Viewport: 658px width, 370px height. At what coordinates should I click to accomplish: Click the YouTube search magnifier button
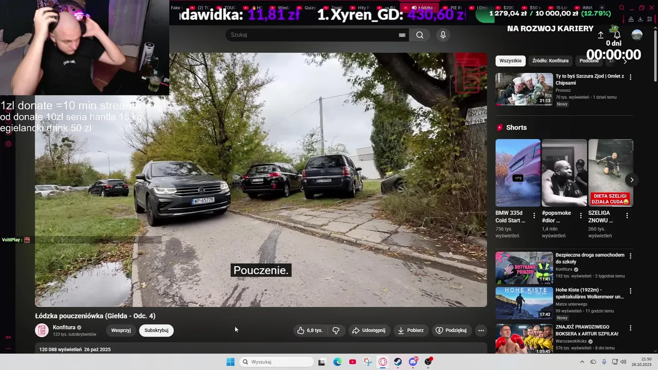(x=420, y=35)
